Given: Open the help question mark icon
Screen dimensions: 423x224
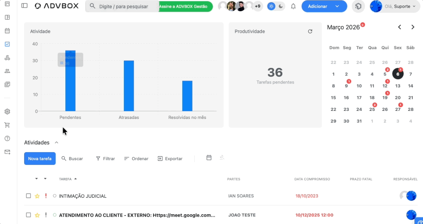Looking at the screenshot, I should point(7,139).
